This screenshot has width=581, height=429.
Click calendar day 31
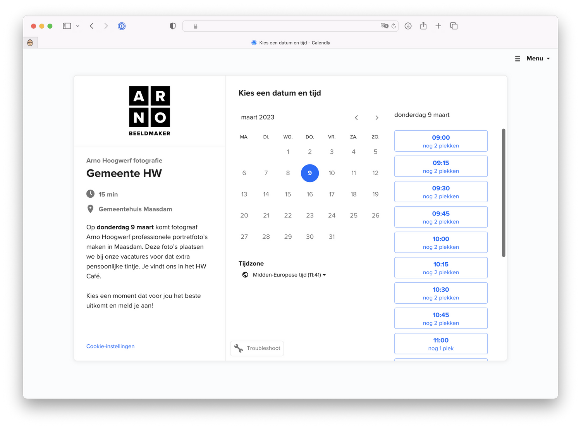[332, 237]
